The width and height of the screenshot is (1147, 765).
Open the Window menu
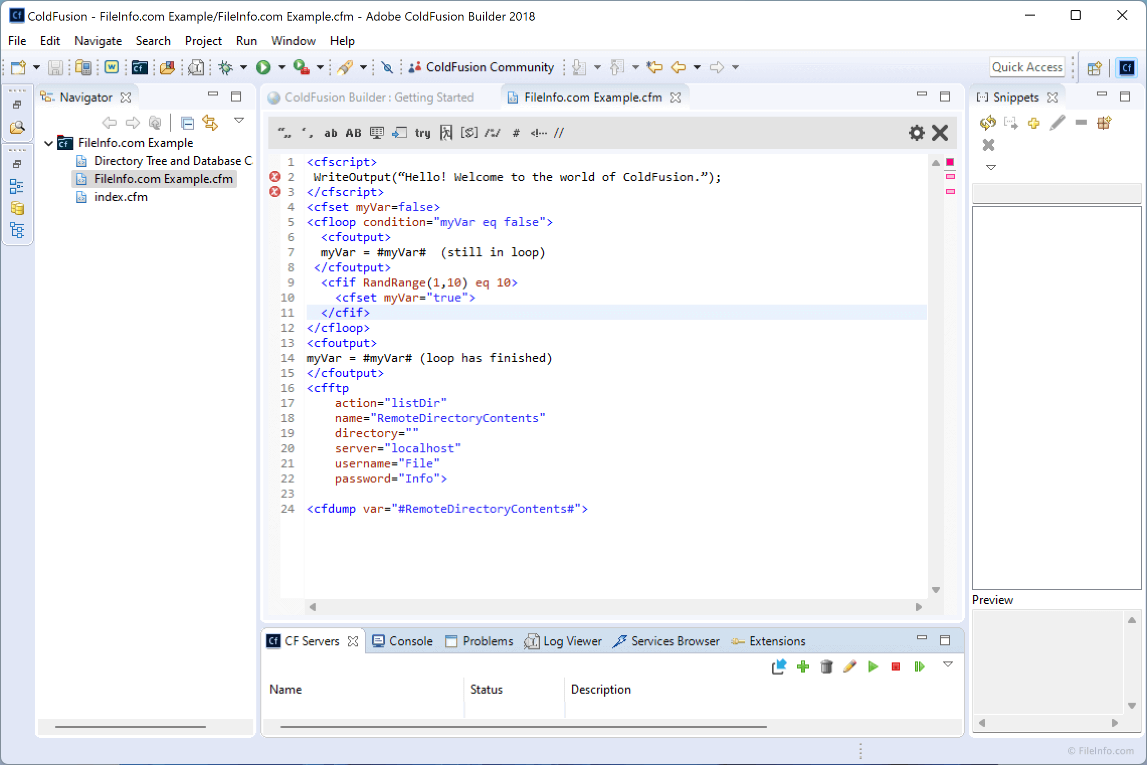pos(293,41)
